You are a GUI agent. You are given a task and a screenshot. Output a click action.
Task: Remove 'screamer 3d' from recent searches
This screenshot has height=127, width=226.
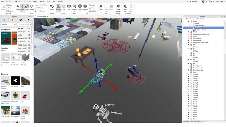coord(29,38)
